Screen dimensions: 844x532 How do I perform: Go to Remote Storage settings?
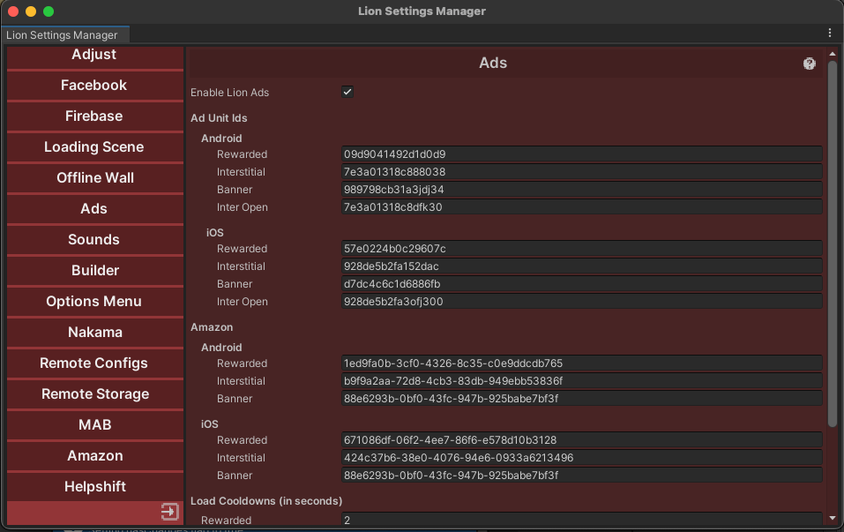pos(94,394)
